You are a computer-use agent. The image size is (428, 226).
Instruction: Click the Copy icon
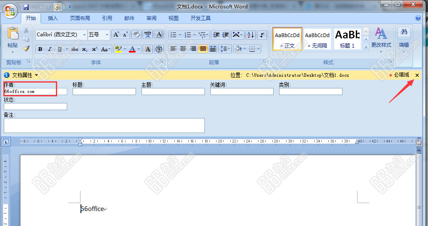(26, 39)
